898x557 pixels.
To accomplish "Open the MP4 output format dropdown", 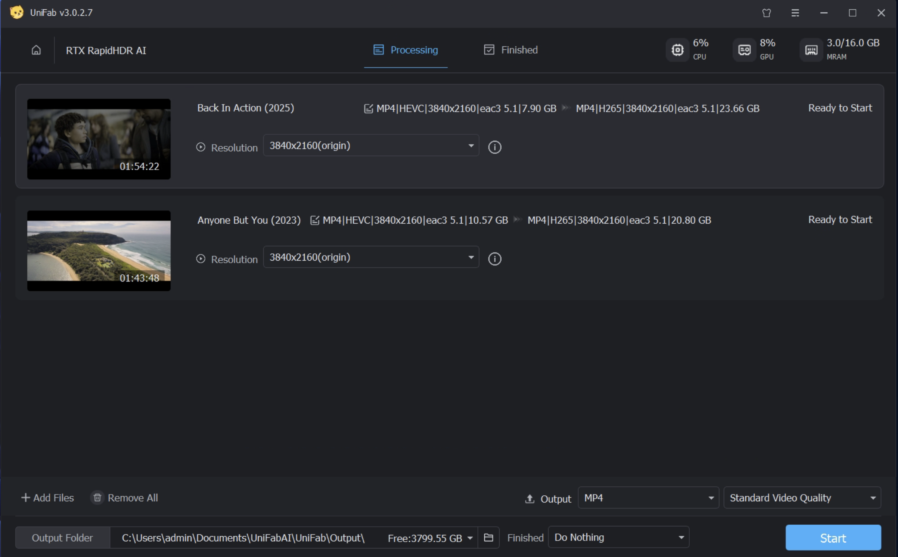I will click(648, 497).
